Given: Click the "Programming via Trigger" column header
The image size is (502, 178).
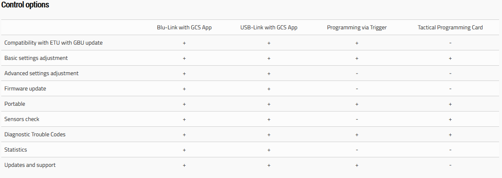Looking at the screenshot, I should (357, 28).
